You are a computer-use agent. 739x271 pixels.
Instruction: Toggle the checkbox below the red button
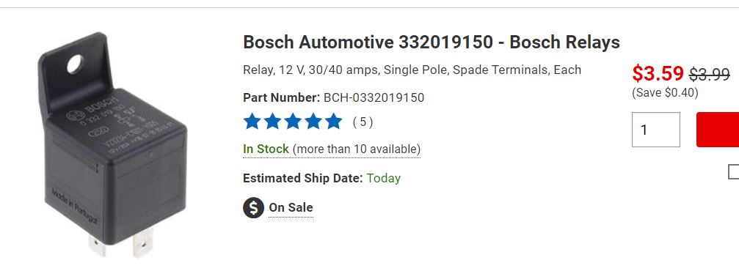[x=734, y=171]
